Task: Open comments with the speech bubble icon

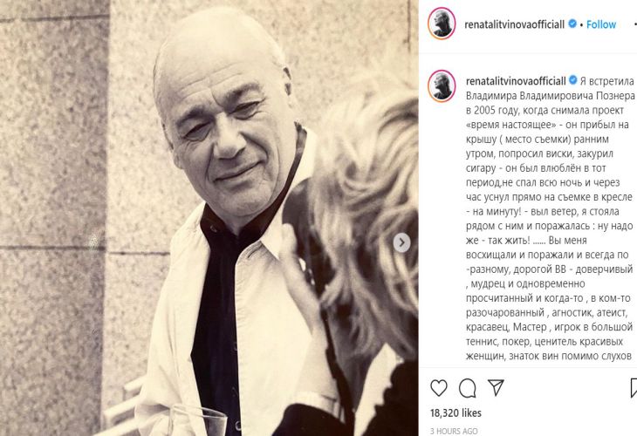Action: (467, 388)
